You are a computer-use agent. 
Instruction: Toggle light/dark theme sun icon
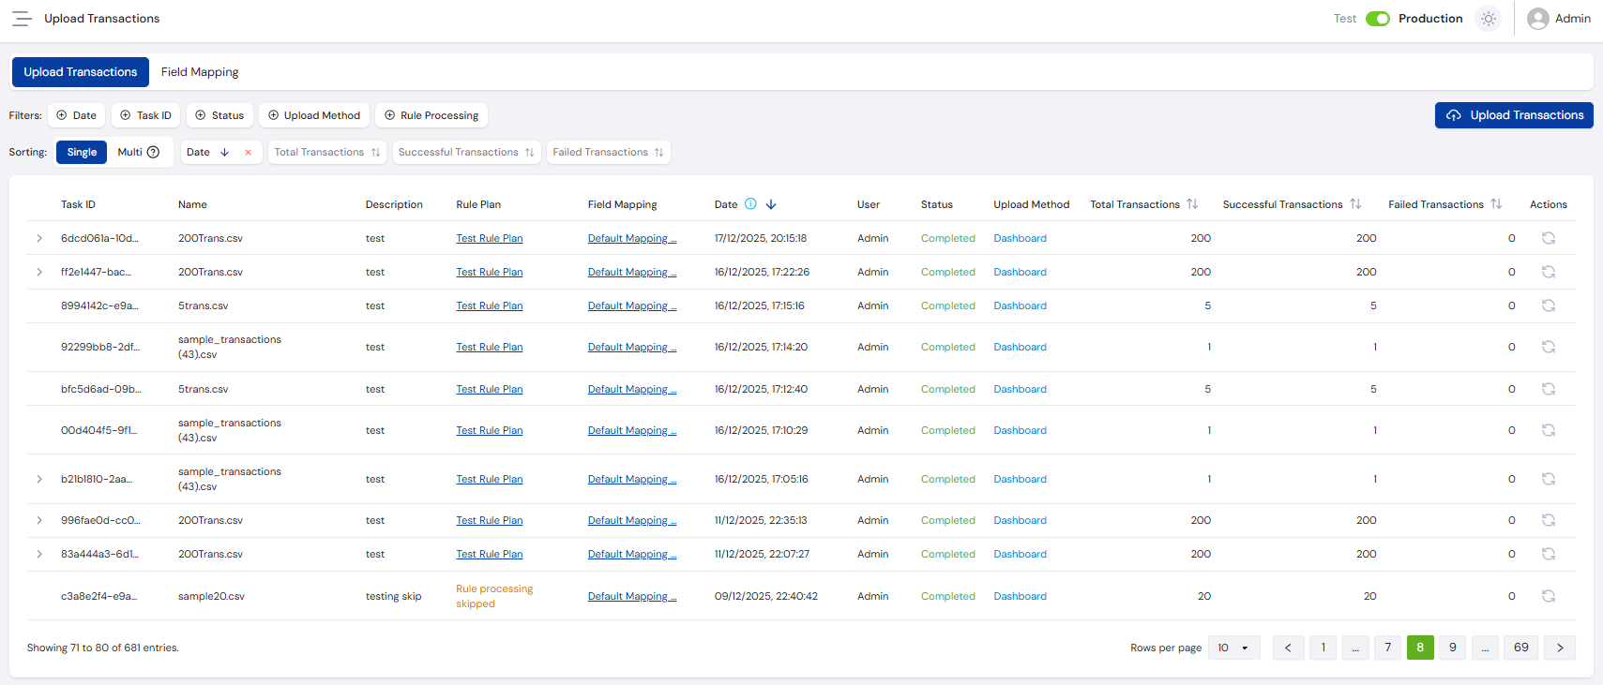(1489, 19)
